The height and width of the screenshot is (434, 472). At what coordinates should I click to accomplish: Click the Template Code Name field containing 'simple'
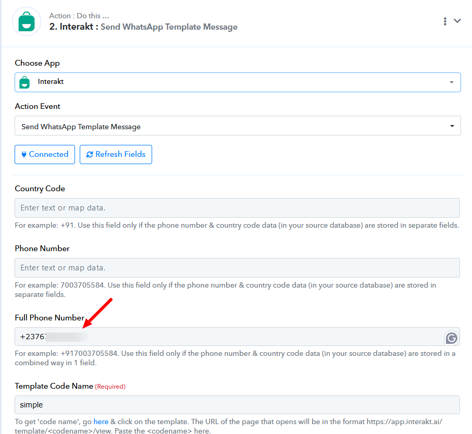coord(237,405)
